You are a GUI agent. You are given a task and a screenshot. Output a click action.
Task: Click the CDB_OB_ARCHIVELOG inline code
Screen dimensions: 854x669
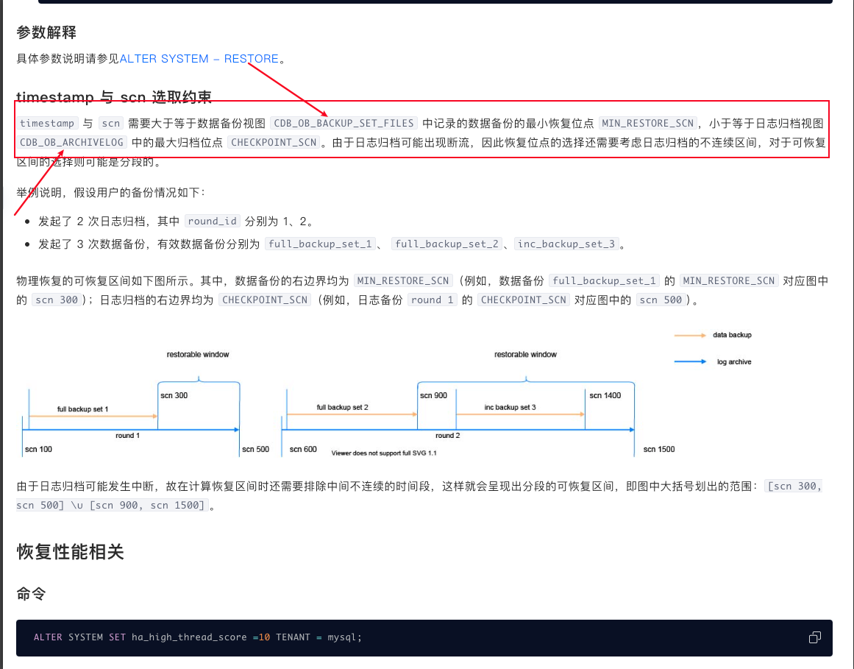[71, 143]
